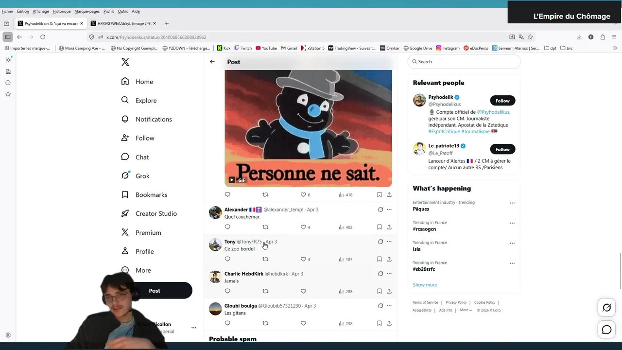Open options for #rcsaogcn trend
Screen dimensions: 622x350
[x=512, y=223]
